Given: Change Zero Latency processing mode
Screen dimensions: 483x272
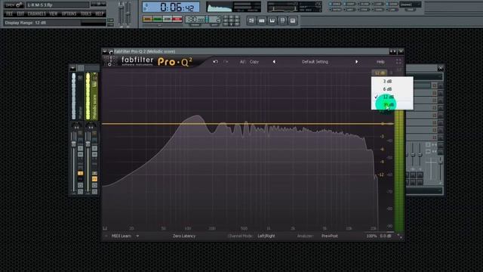Looking at the screenshot, I should click(184, 236).
